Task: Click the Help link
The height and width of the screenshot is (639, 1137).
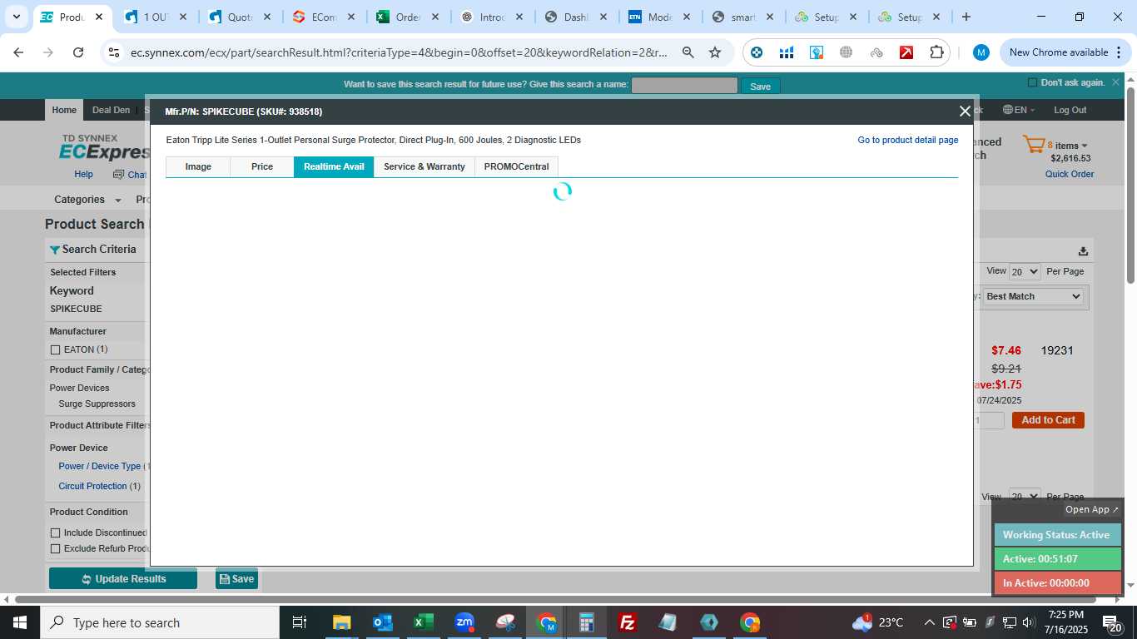Action: pos(83,174)
